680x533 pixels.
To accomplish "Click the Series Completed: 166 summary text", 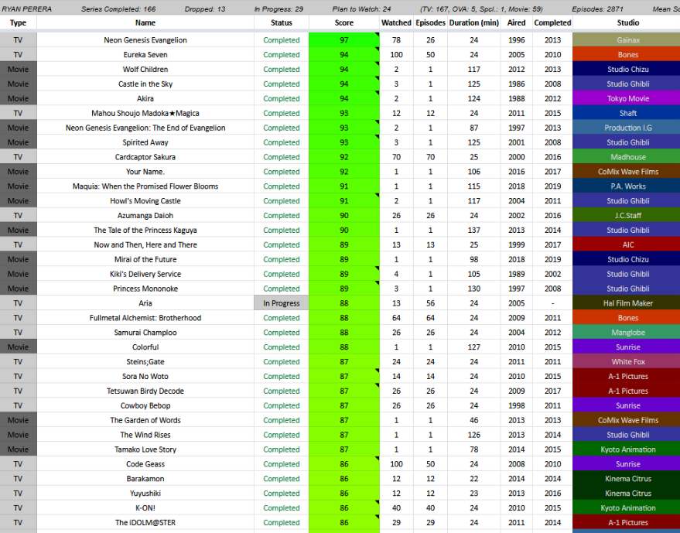I will (x=118, y=9).
